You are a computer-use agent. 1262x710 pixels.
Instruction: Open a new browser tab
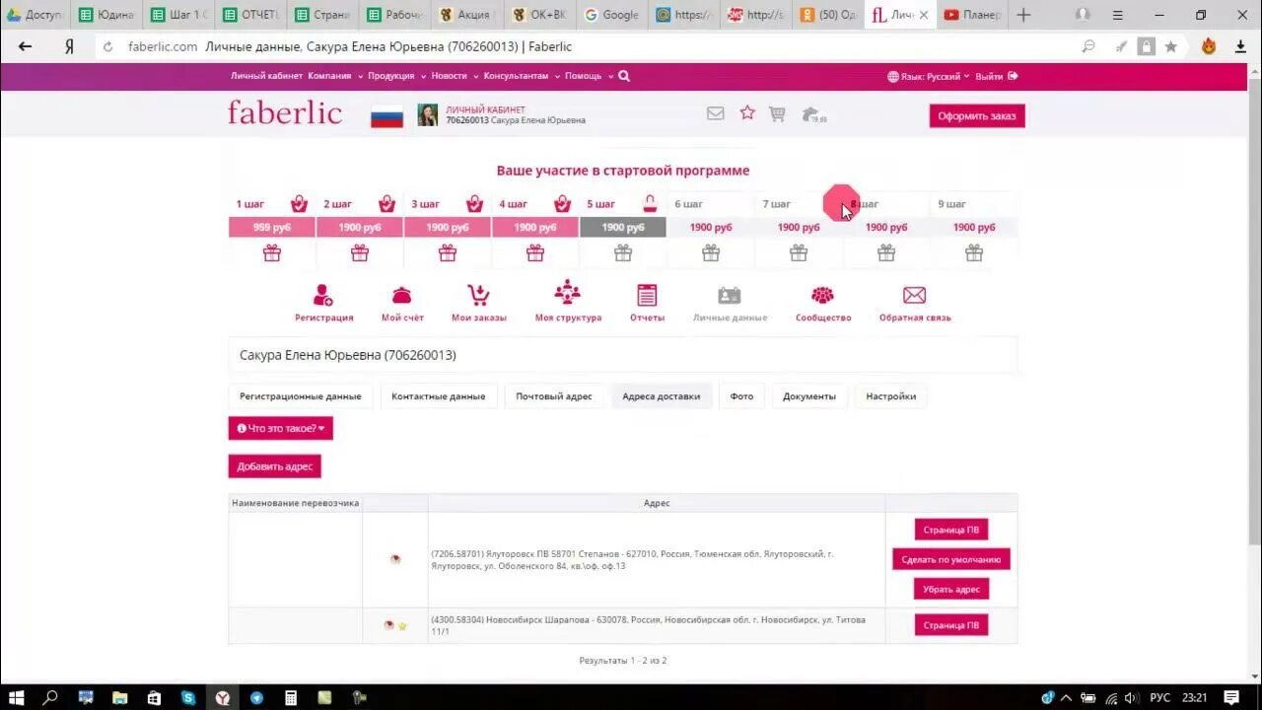click(x=1023, y=15)
